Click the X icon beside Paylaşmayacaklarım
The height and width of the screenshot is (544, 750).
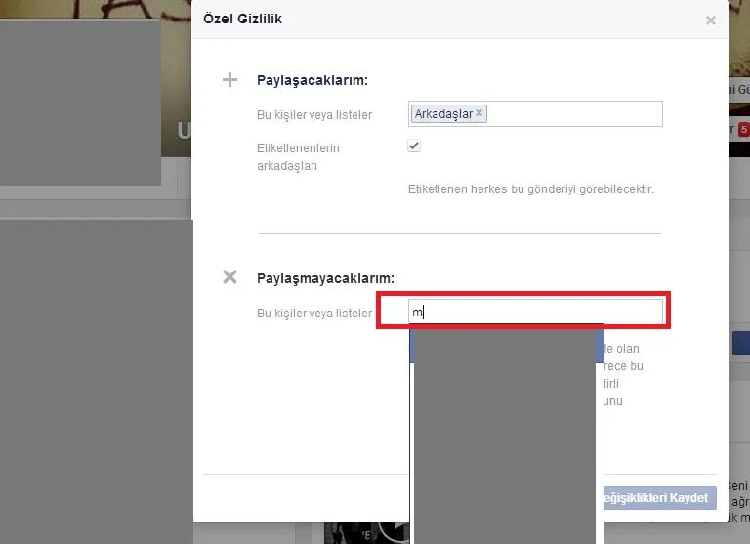[x=230, y=277]
